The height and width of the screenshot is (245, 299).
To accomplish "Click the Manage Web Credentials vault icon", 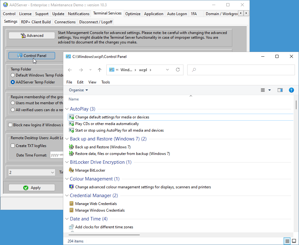I will [71, 204].
